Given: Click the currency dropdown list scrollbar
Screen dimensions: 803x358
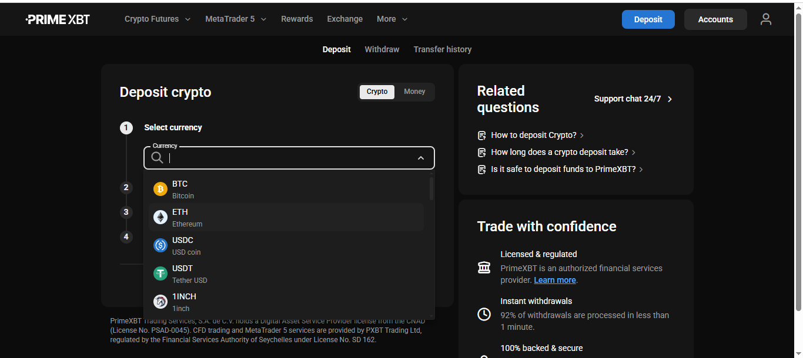Looking at the screenshot, I should (x=431, y=189).
